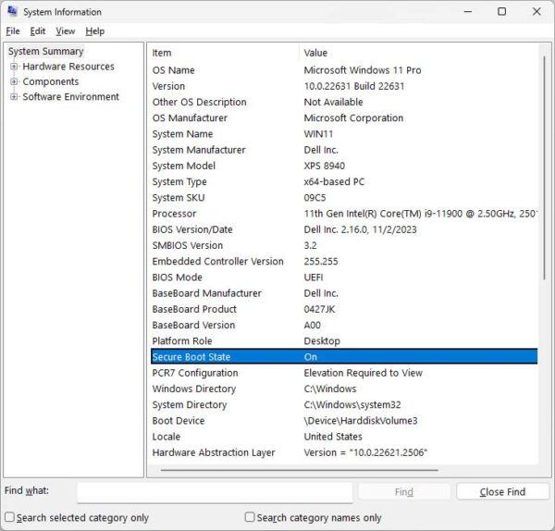Select the Hardware Abstraction Layer row
Viewport: 555px width, 531px height.
pyautogui.click(x=344, y=452)
